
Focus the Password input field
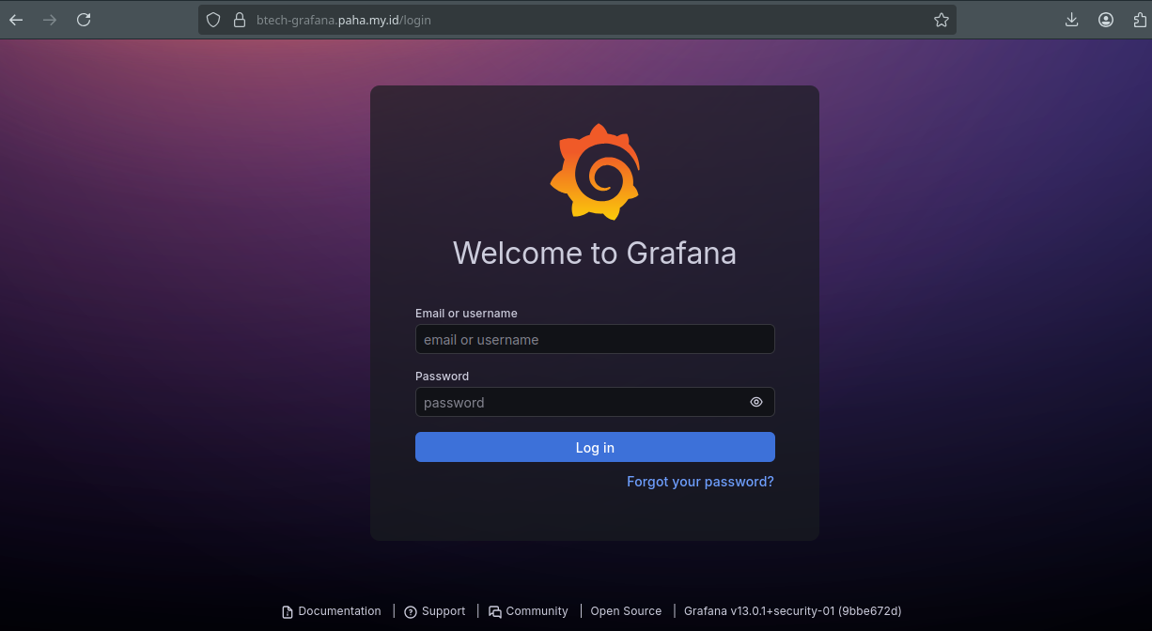coord(595,402)
